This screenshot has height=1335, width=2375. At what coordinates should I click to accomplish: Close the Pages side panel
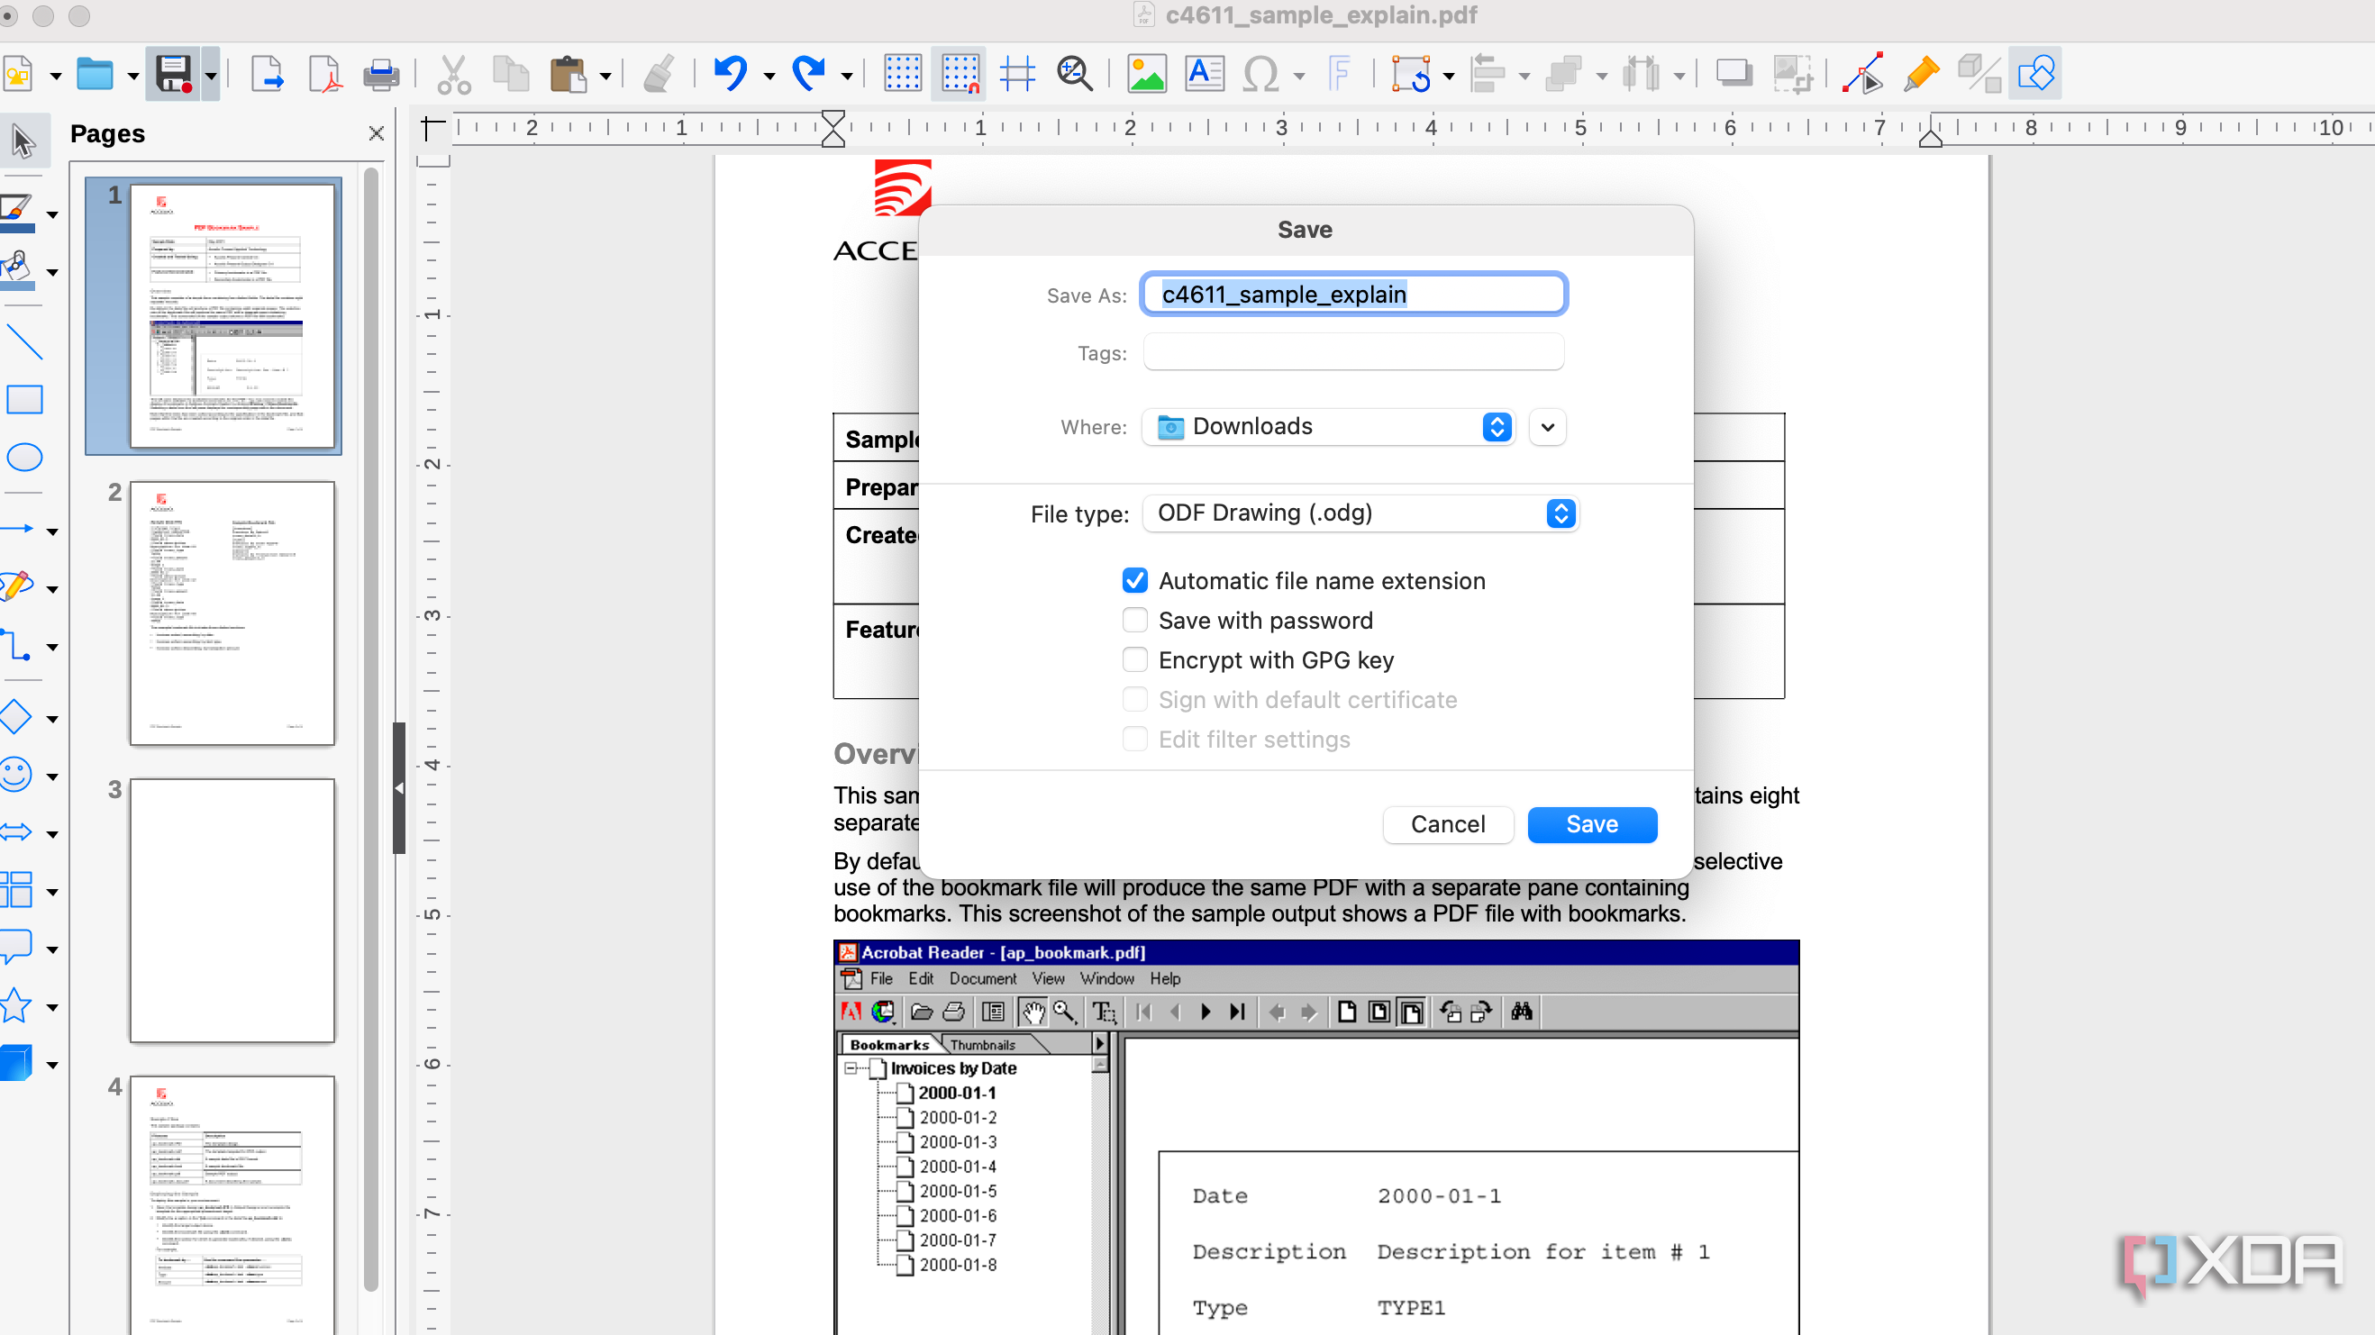coord(377,133)
